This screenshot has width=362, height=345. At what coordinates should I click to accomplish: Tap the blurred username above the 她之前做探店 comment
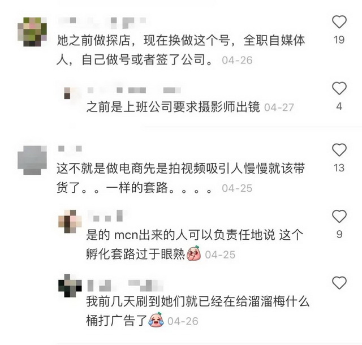tap(102, 23)
